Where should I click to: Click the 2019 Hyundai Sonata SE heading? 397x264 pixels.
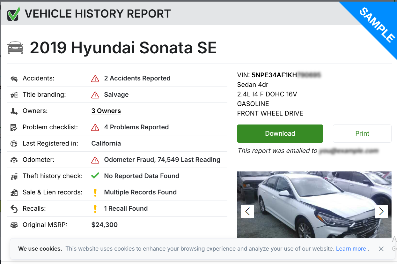click(123, 48)
